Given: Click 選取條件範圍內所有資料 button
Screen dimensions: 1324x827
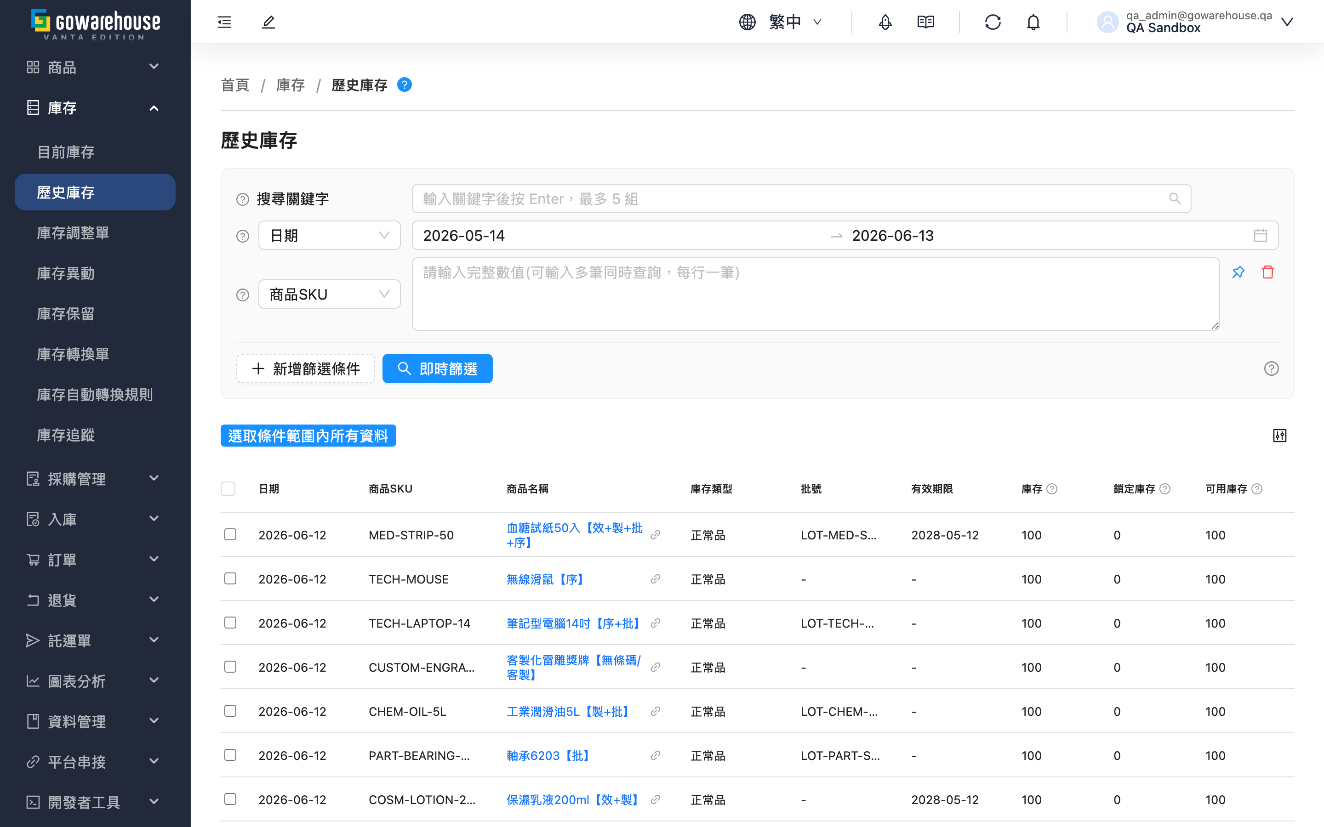Looking at the screenshot, I should 308,436.
